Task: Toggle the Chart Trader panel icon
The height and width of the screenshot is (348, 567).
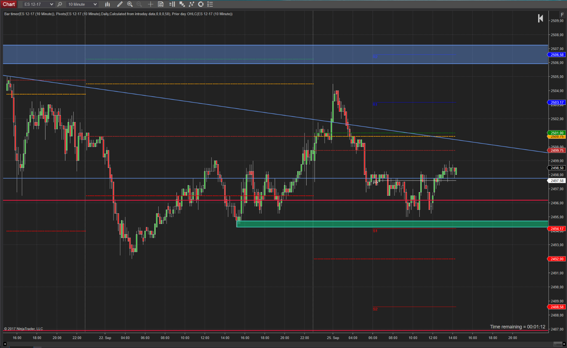Action: click(x=172, y=4)
